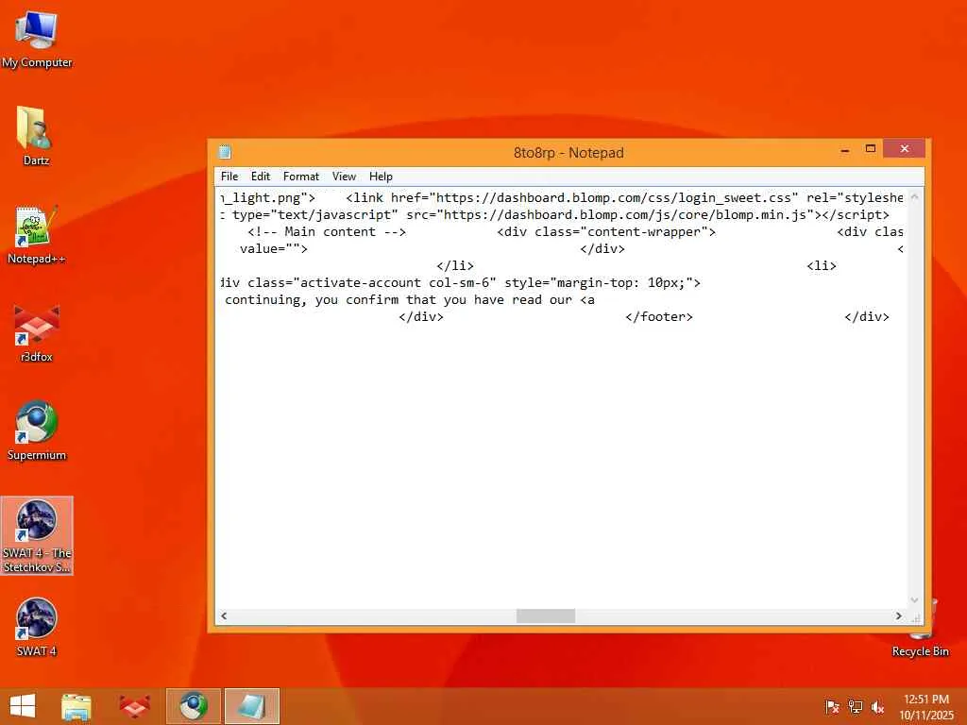
Task: Open File Explorer from the taskbar
Action: pos(76,706)
